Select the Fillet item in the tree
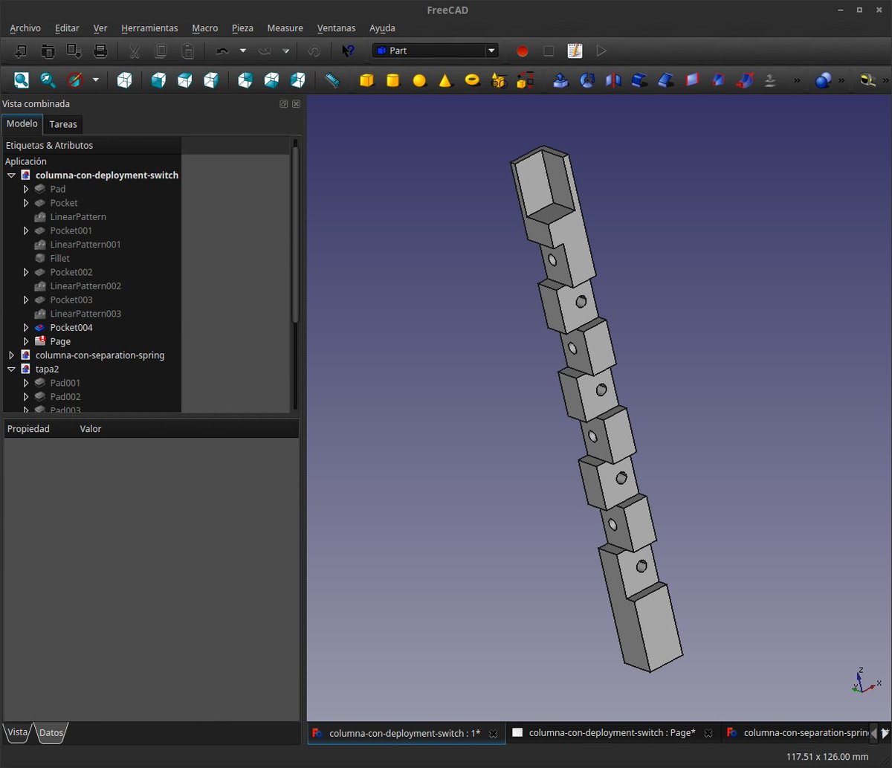This screenshot has width=892, height=768. click(x=60, y=258)
